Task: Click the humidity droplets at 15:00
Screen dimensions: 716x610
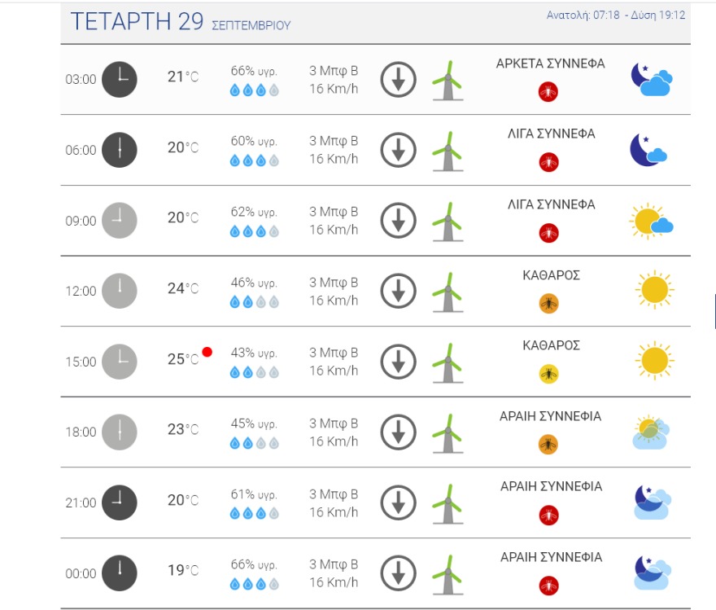Action: point(254,373)
